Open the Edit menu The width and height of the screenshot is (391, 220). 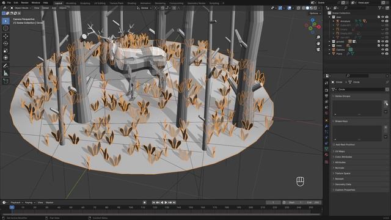click(x=16, y=2)
